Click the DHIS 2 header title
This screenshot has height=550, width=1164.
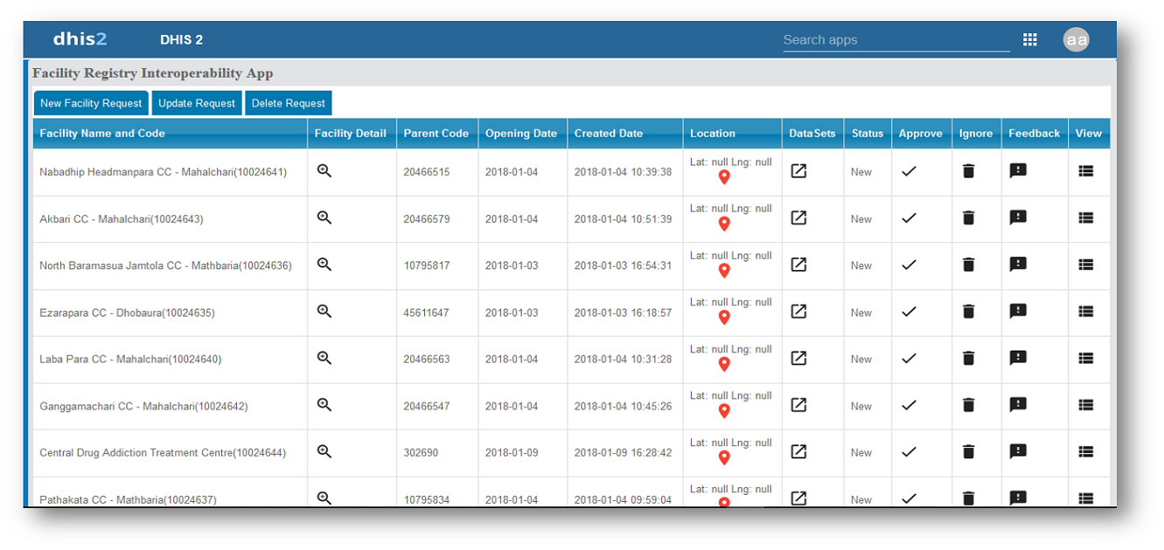(182, 40)
